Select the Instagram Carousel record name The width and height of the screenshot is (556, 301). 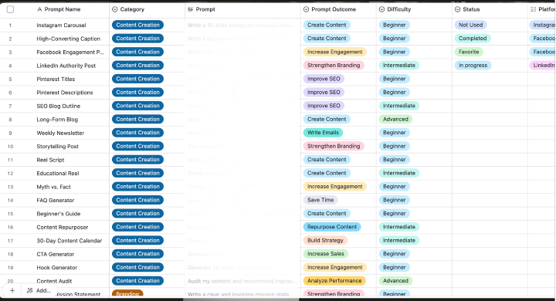tap(61, 25)
